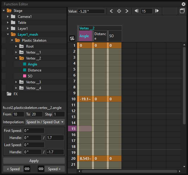
Task: Click the Vertex__3 folder icon
Action: (21, 82)
